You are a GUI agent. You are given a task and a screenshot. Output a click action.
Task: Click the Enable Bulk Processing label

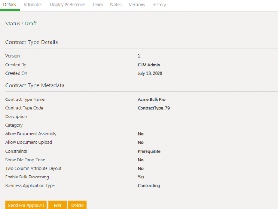(27, 177)
